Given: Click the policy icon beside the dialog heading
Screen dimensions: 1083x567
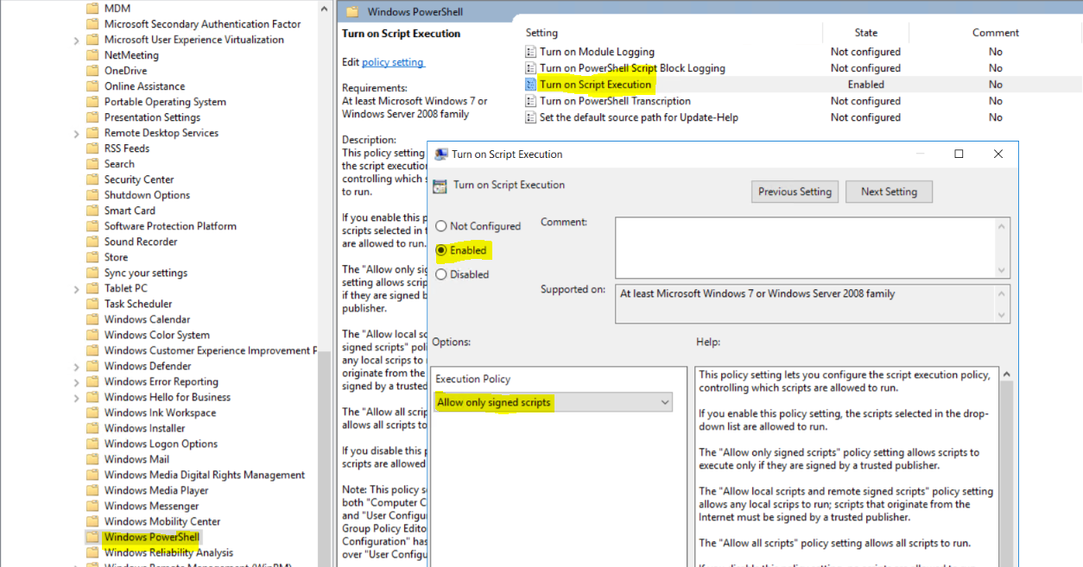Looking at the screenshot, I should tap(440, 185).
